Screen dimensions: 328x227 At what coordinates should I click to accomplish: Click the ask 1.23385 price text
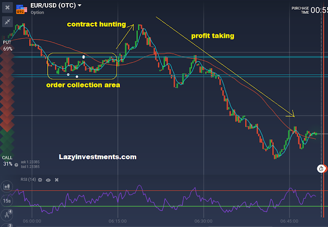point(30,162)
